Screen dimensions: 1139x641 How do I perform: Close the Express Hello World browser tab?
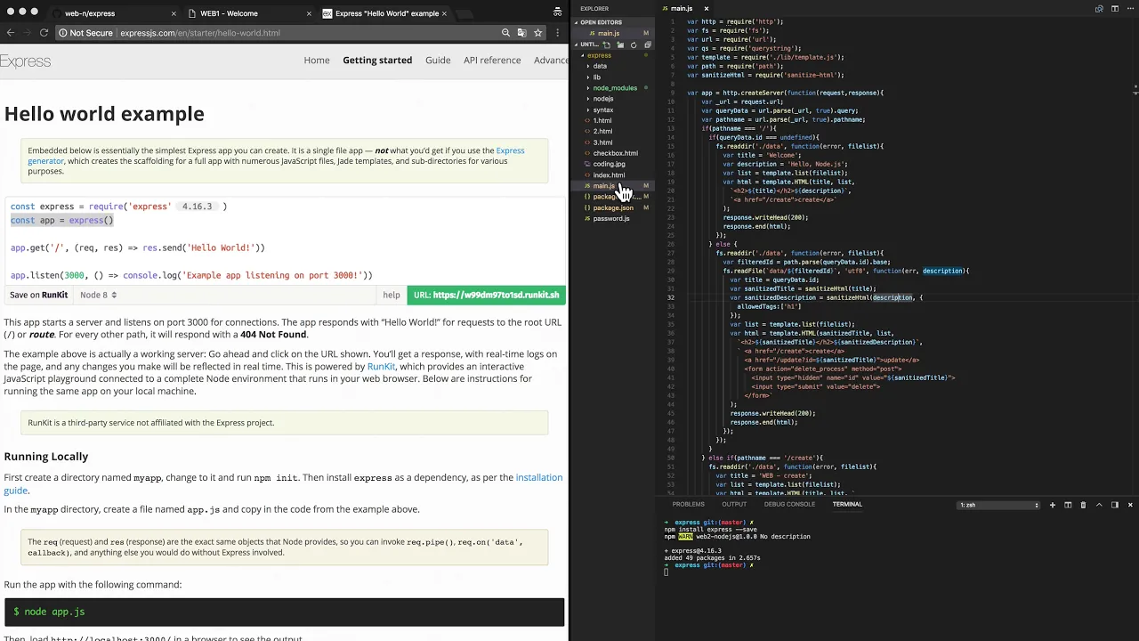444,13
